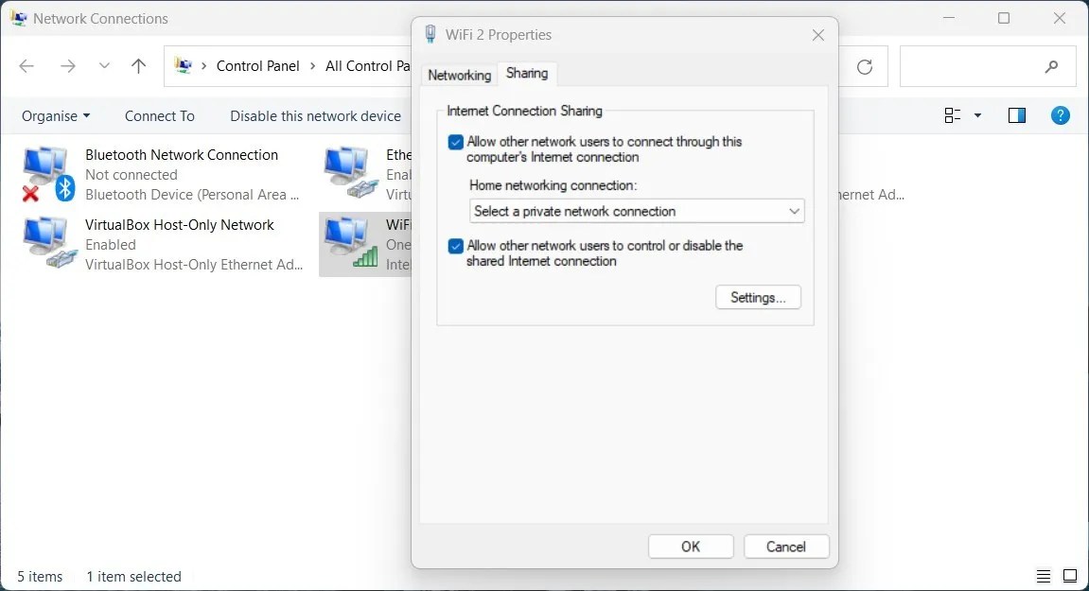Uncheck allow other users to connect through computer
The height and width of the screenshot is (591, 1089).
point(456,141)
